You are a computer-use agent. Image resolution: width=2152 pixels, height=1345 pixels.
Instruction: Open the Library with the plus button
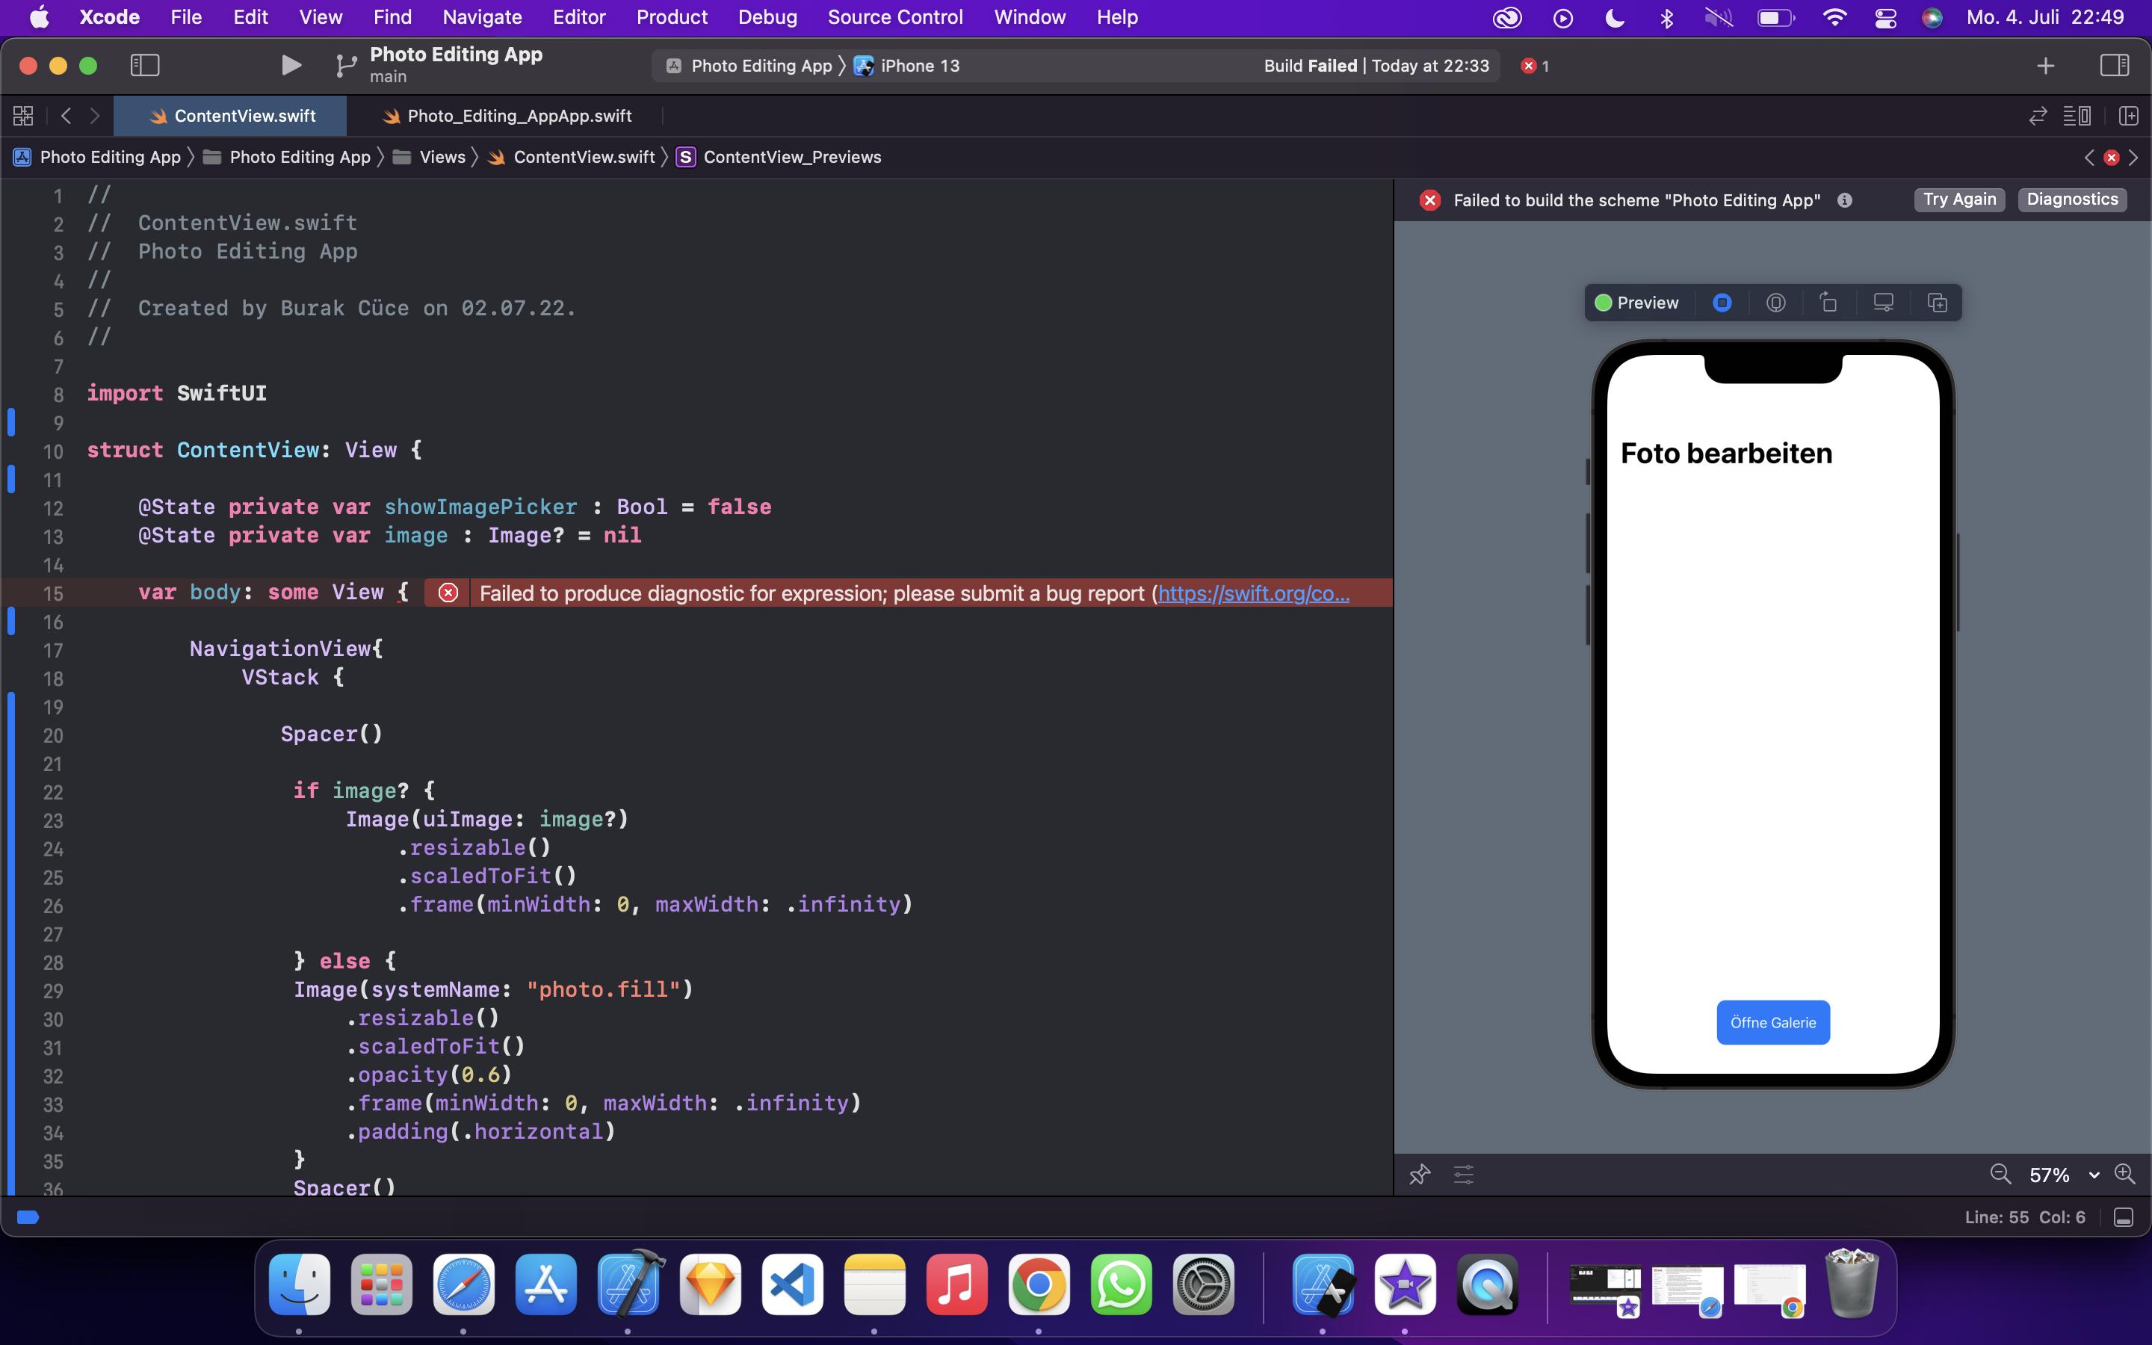(2045, 65)
